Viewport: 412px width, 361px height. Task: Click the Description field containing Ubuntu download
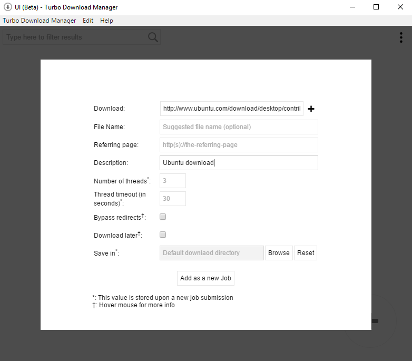[239, 163]
